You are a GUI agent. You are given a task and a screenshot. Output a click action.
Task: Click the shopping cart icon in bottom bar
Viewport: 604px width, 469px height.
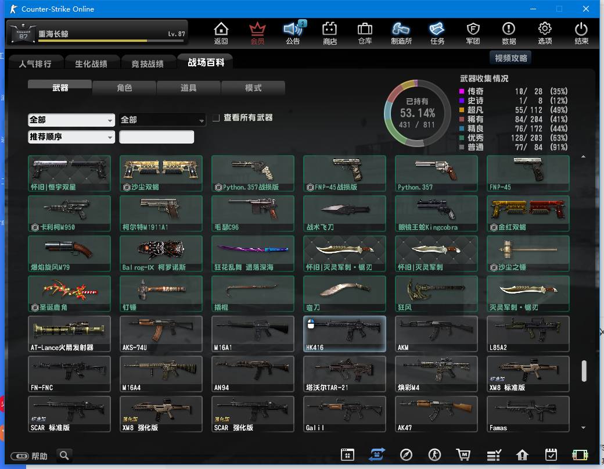[x=463, y=454]
